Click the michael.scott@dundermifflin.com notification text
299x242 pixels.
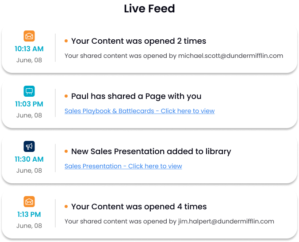coord(174,56)
